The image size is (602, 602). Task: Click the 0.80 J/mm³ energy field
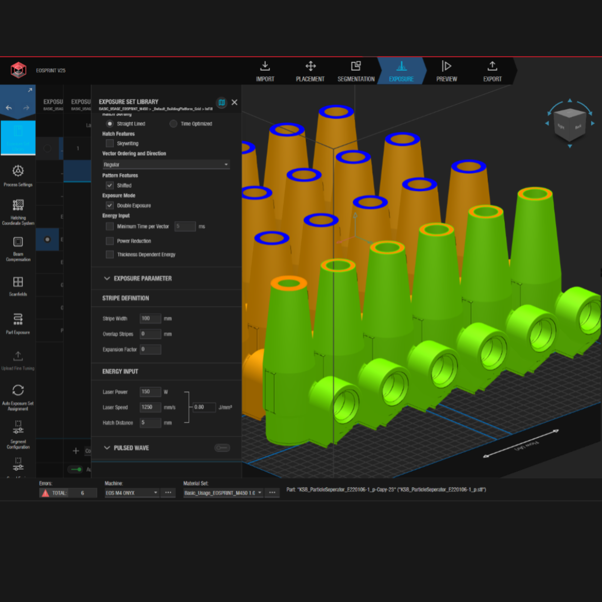click(x=204, y=407)
